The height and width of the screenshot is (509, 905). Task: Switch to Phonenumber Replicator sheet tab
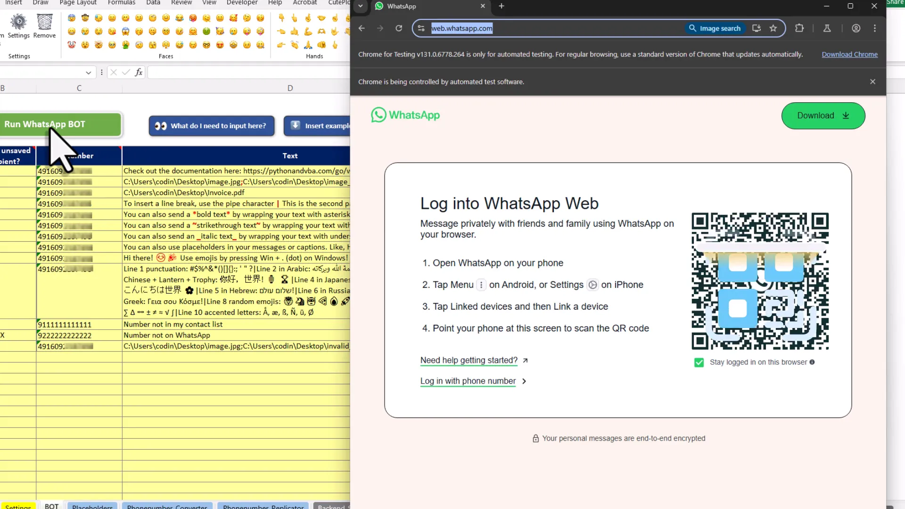263,506
